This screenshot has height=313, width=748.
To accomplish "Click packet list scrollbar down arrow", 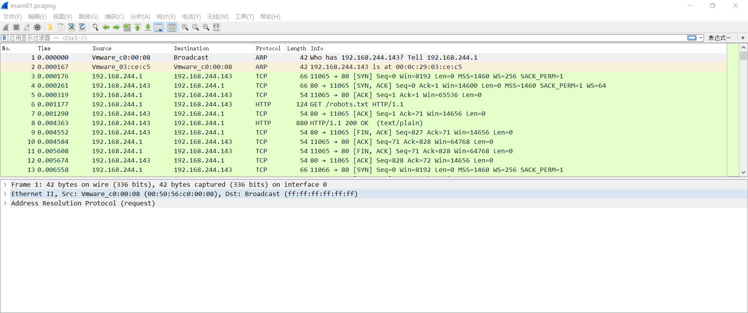I will click(x=743, y=172).
